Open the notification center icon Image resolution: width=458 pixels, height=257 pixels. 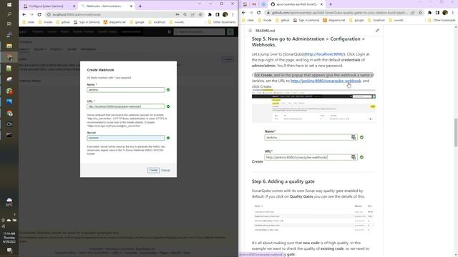(x=9, y=251)
